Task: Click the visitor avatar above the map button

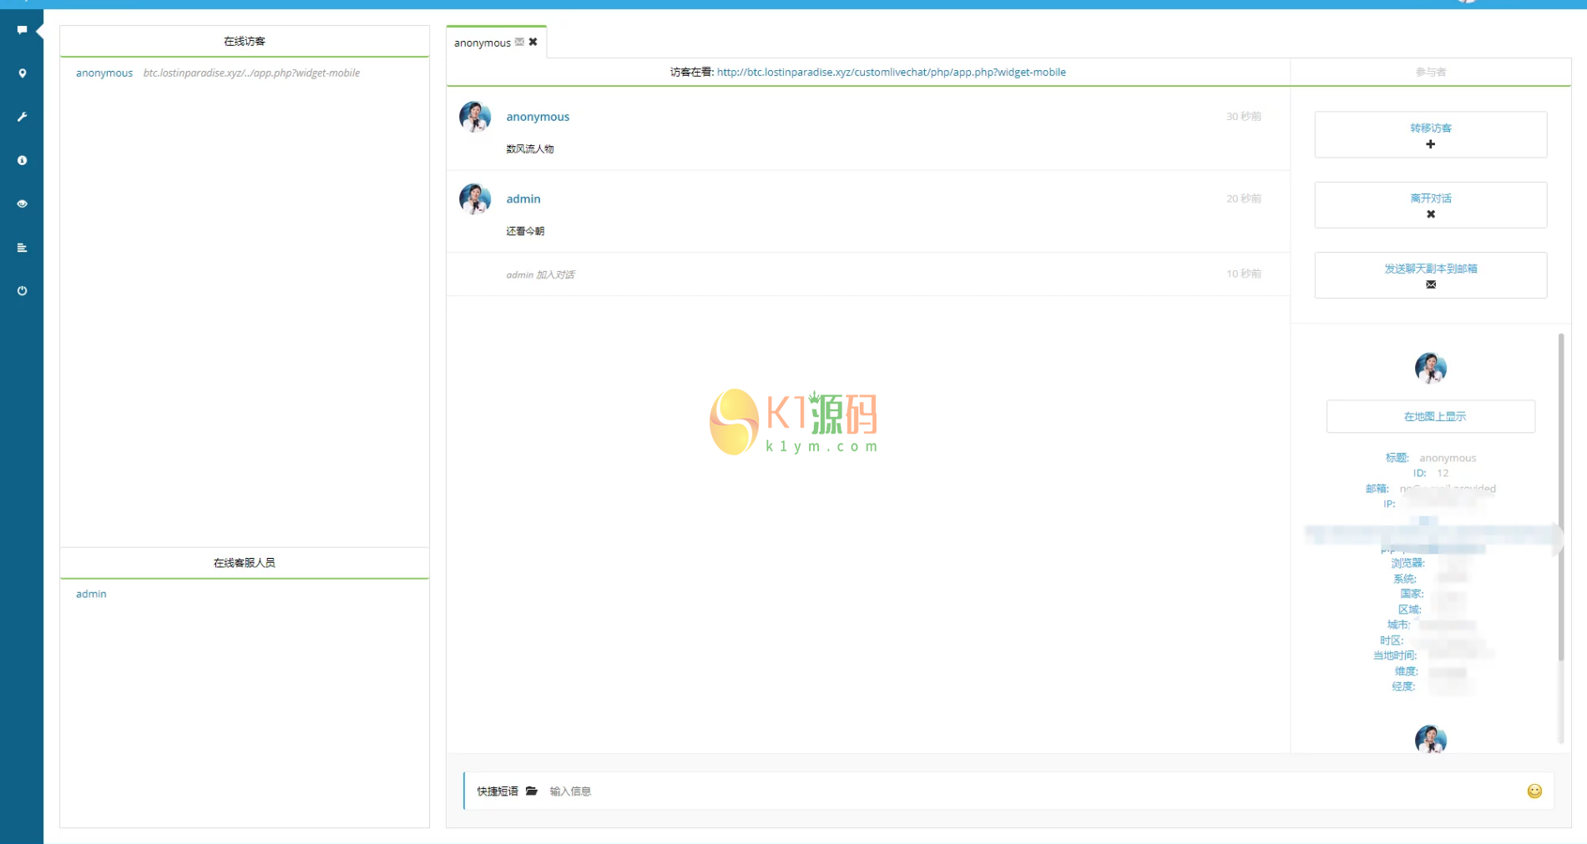Action: pyautogui.click(x=1430, y=368)
